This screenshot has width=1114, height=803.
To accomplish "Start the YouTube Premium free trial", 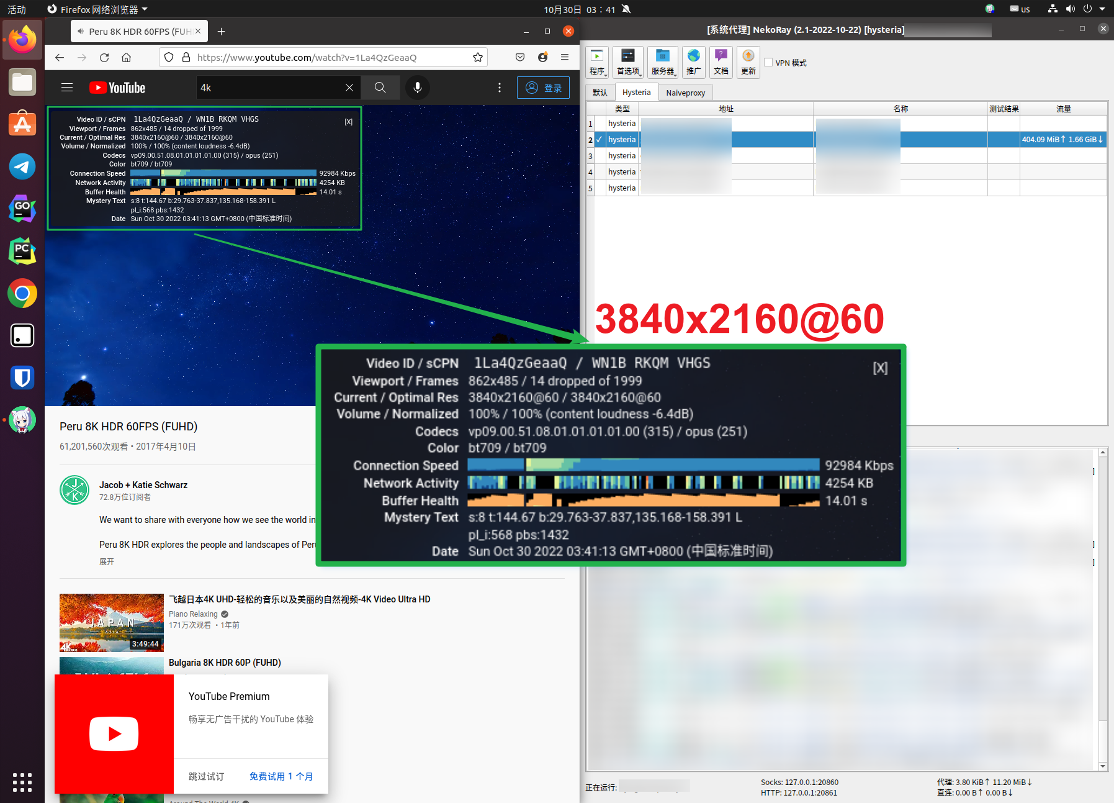I will [x=281, y=776].
